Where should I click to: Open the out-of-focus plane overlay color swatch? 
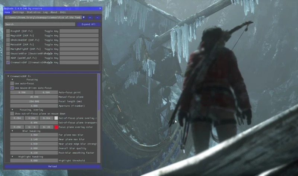tap(56, 118)
